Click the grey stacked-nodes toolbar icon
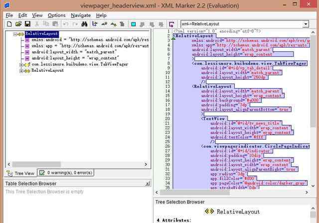 122,24
